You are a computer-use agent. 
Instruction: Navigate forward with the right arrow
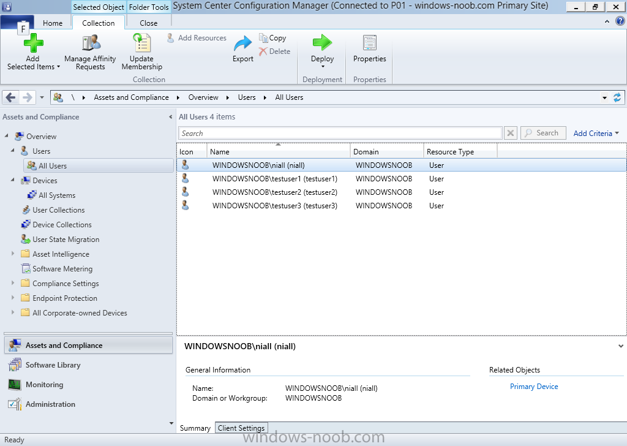[27, 97]
